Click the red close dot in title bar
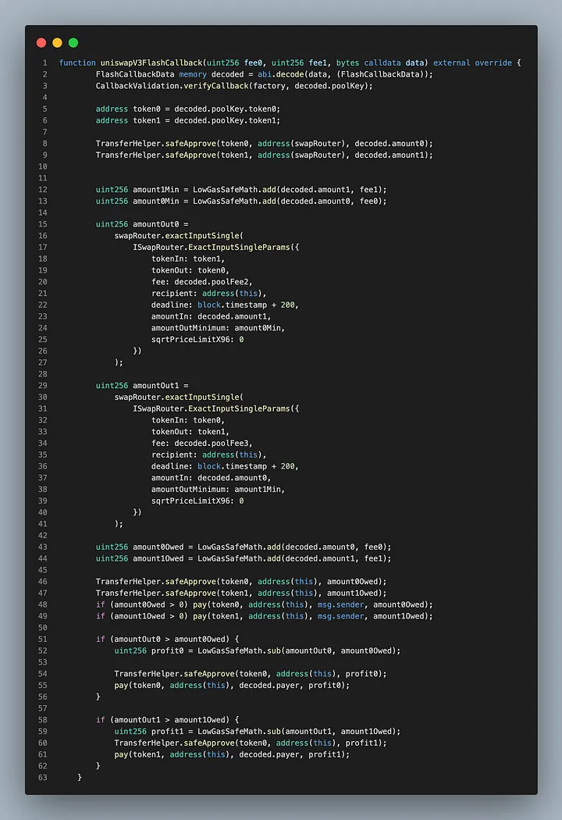Screen dimensions: 562x820 click(x=41, y=43)
